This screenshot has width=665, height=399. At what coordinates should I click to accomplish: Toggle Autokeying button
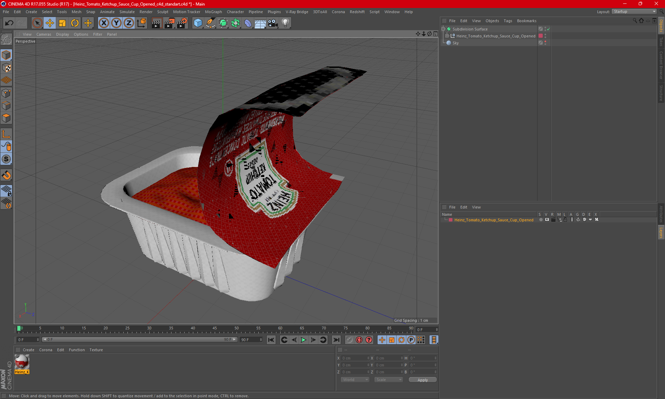pyautogui.click(x=359, y=340)
